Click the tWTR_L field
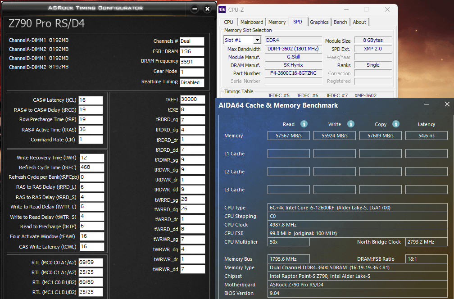 click(x=92, y=207)
